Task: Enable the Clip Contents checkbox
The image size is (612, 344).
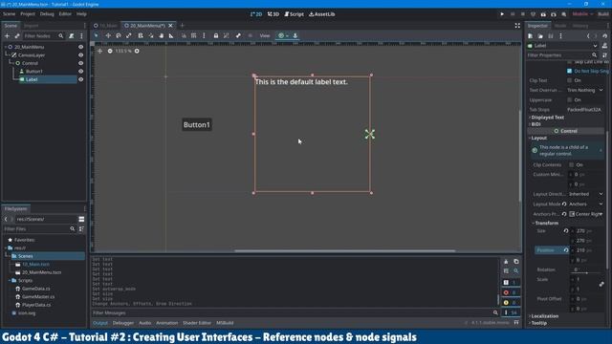Action: (x=572, y=165)
